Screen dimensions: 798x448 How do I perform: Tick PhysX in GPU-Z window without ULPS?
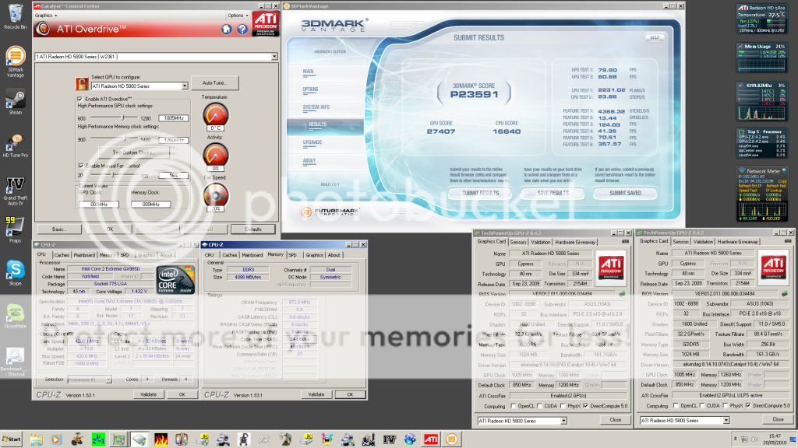(563, 406)
